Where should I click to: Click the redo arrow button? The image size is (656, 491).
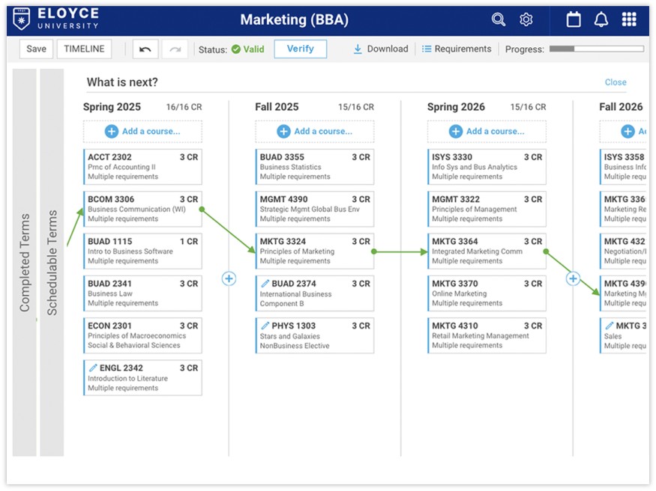175,49
